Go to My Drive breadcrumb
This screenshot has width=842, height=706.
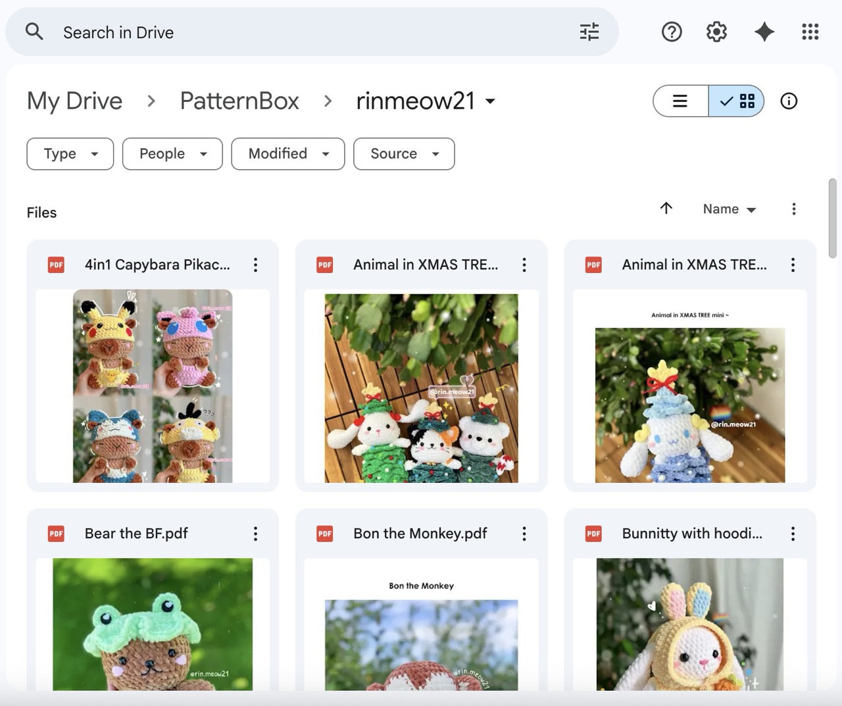(x=75, y=101)
